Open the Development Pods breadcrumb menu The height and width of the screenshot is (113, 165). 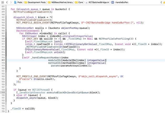pyautogui.click(x=37, y=2)
